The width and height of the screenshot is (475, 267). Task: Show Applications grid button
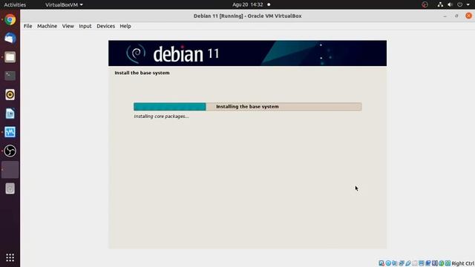click(10, 257)
